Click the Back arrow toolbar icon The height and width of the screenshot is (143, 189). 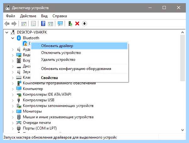pos(7,24)
